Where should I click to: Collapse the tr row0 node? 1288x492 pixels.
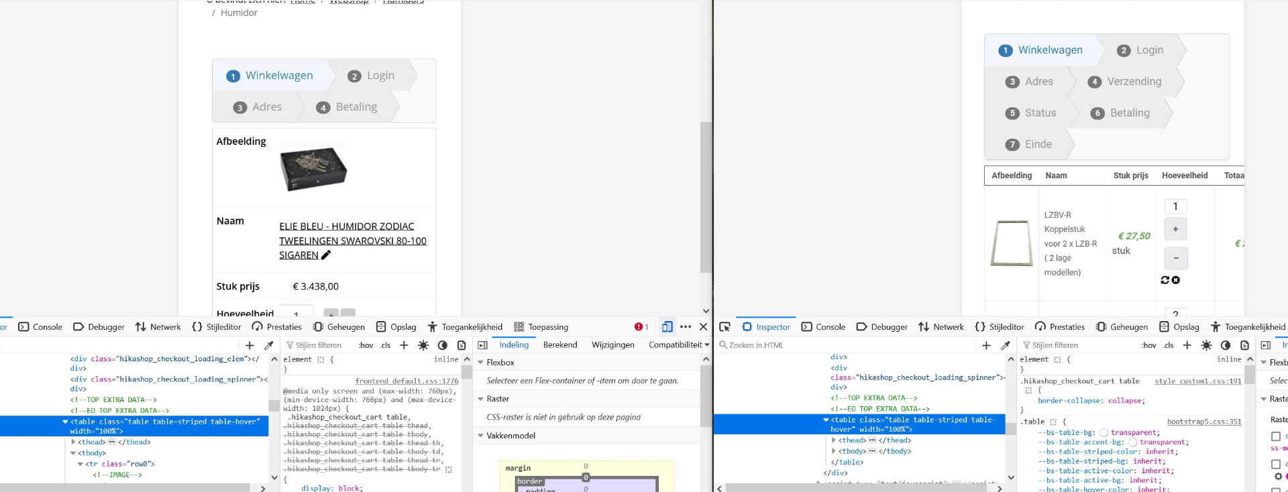click(x=80, y=464)
